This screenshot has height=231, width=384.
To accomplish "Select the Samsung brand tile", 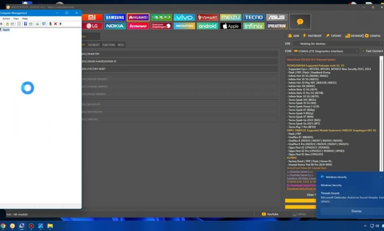I will point(115,17).
